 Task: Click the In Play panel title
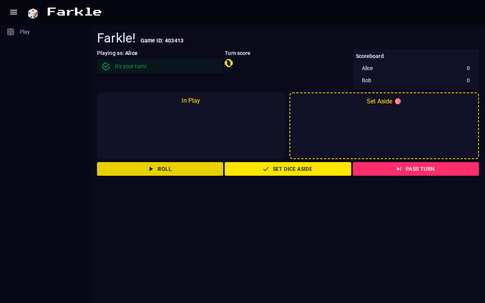click(191, 100)
